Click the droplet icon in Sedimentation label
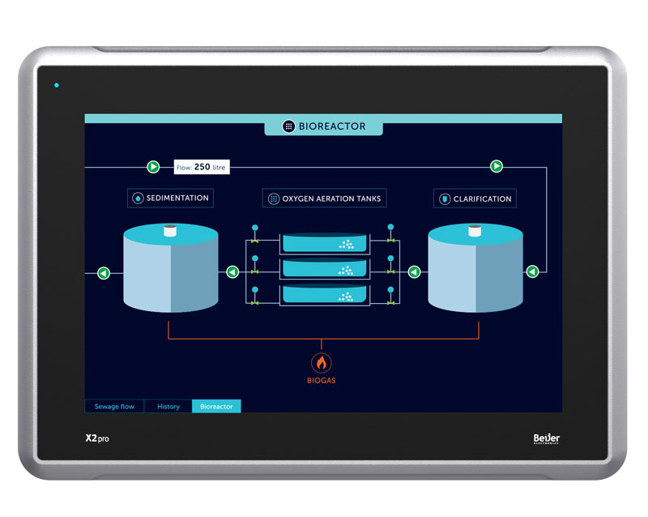648x517 pixels. pyautogui.click(x=138, y=198)
